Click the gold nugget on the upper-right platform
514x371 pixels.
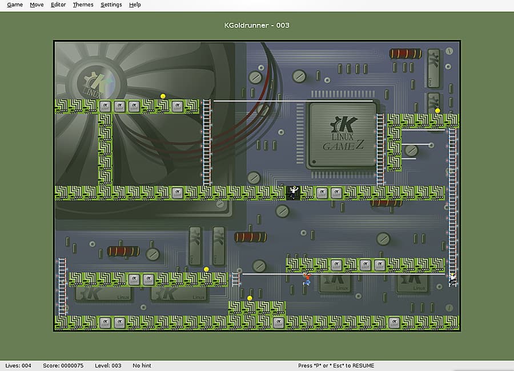pyautogui.click(x=437, y=111)
